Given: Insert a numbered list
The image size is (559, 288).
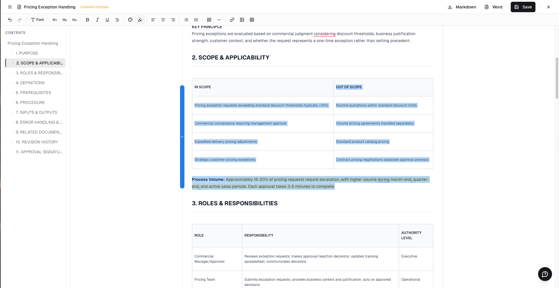Looking at the screenshot, I should point(196,20).
